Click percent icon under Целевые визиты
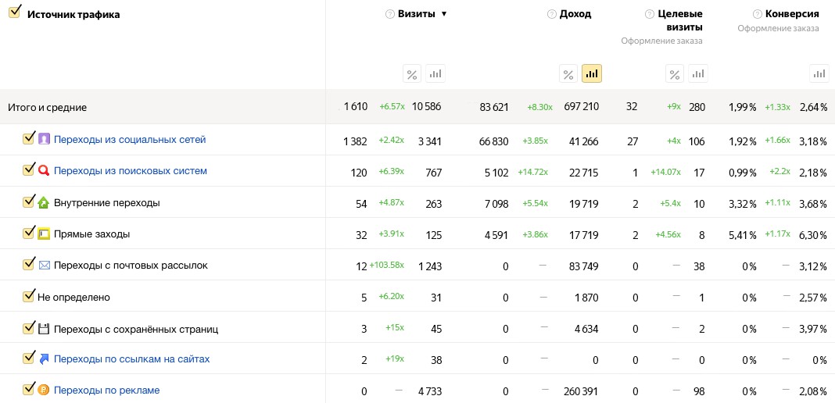The width and height of the screenshot is (835, 403). point(674,74)
